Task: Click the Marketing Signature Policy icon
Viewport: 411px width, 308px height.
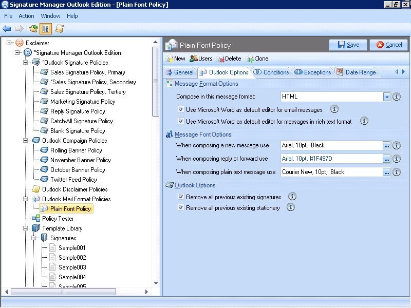Action: pos(44,101)
